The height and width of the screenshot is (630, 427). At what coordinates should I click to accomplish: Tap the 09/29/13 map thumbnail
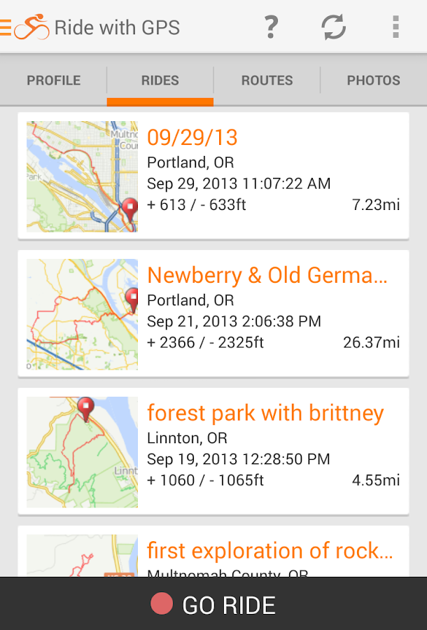tap(82, 176)
